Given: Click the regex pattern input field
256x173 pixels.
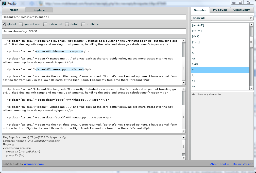Looking at the screenshot, I should point(94,17).
